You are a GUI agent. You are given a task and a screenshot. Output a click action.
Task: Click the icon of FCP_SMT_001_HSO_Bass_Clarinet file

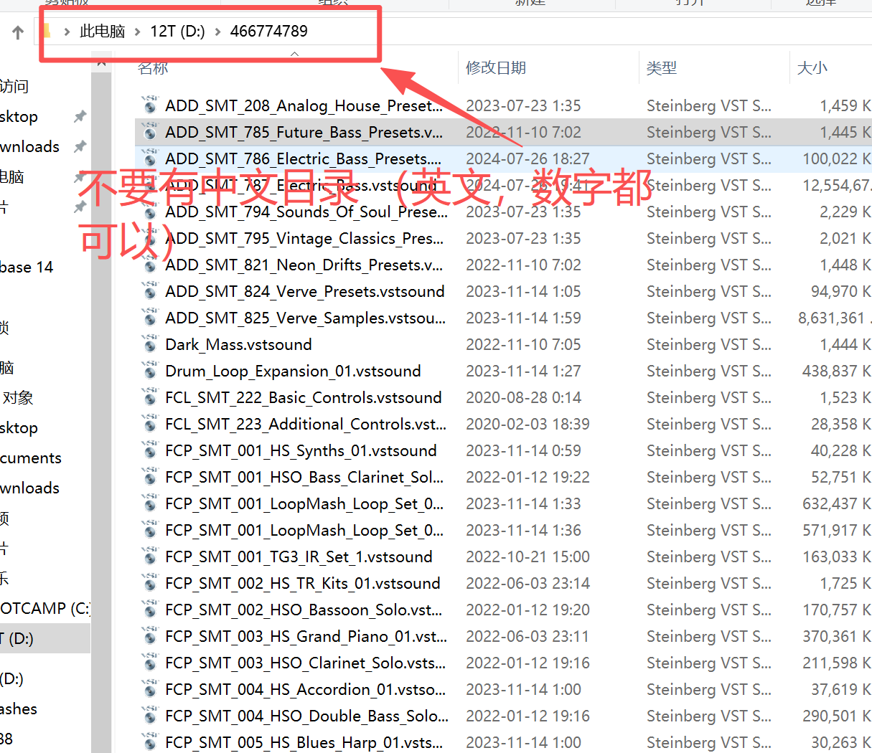point(150,477)
